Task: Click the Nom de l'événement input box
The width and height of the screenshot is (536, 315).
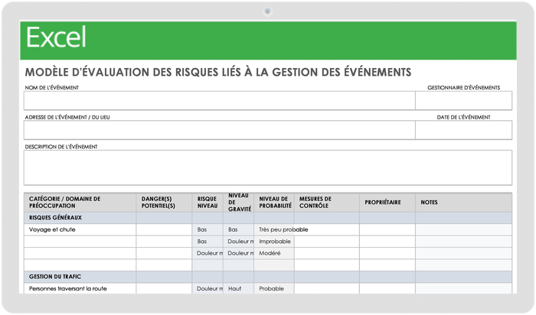Action: pyautogui.click(x=220, y=100)
